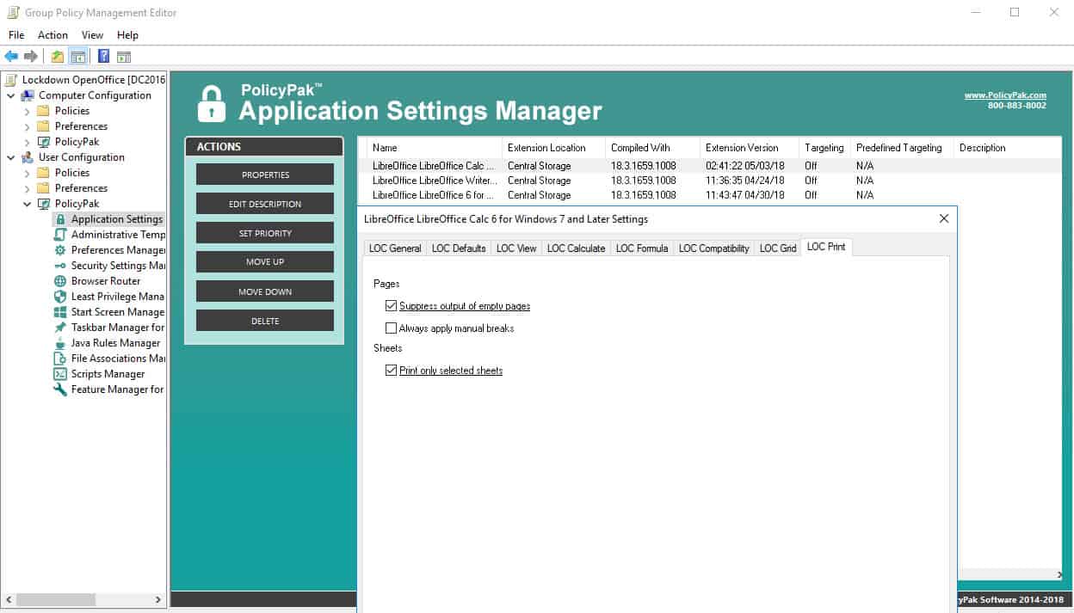Screen dimensions: 1074x613
Task: Click the MOVE DOWN button
Action: (265, 291)
